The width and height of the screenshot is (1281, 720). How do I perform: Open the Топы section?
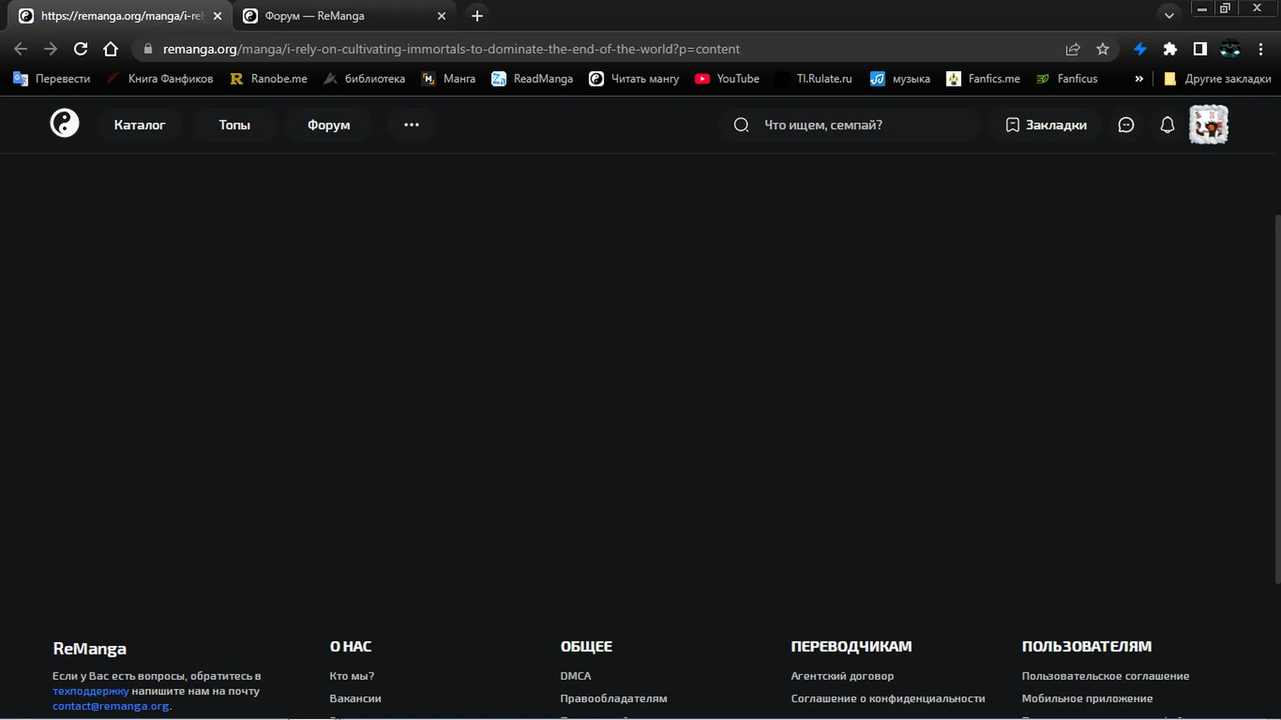pyautogui.click(x=234, y=125)
